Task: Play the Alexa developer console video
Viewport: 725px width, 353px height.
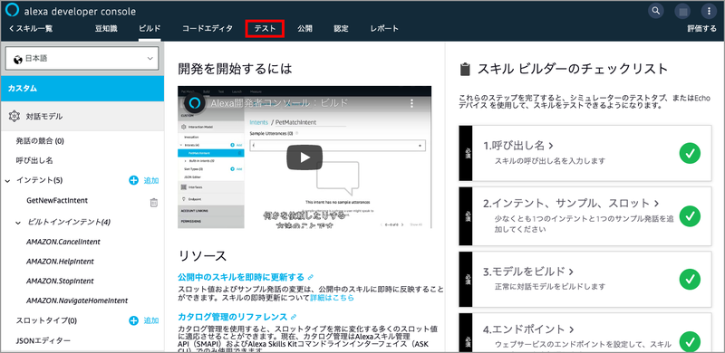Action: [x=304, y=157]
